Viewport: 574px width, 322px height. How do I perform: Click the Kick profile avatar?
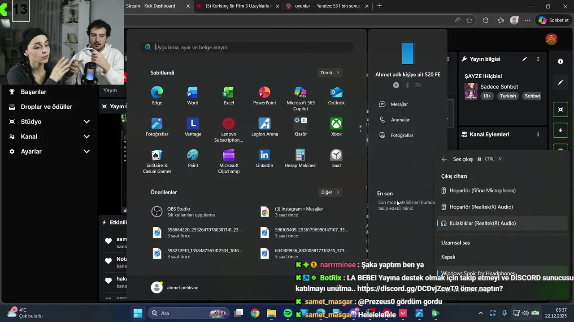(552, 39)
